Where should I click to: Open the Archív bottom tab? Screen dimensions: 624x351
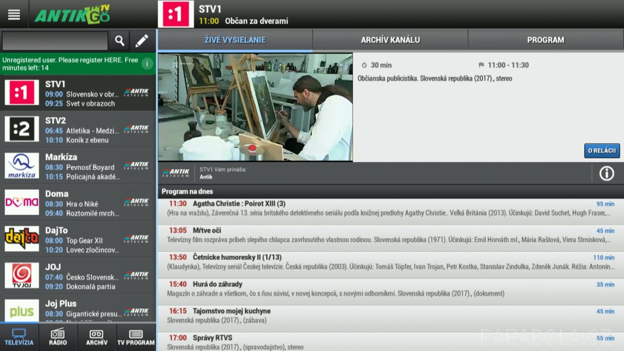coord(96,338)
